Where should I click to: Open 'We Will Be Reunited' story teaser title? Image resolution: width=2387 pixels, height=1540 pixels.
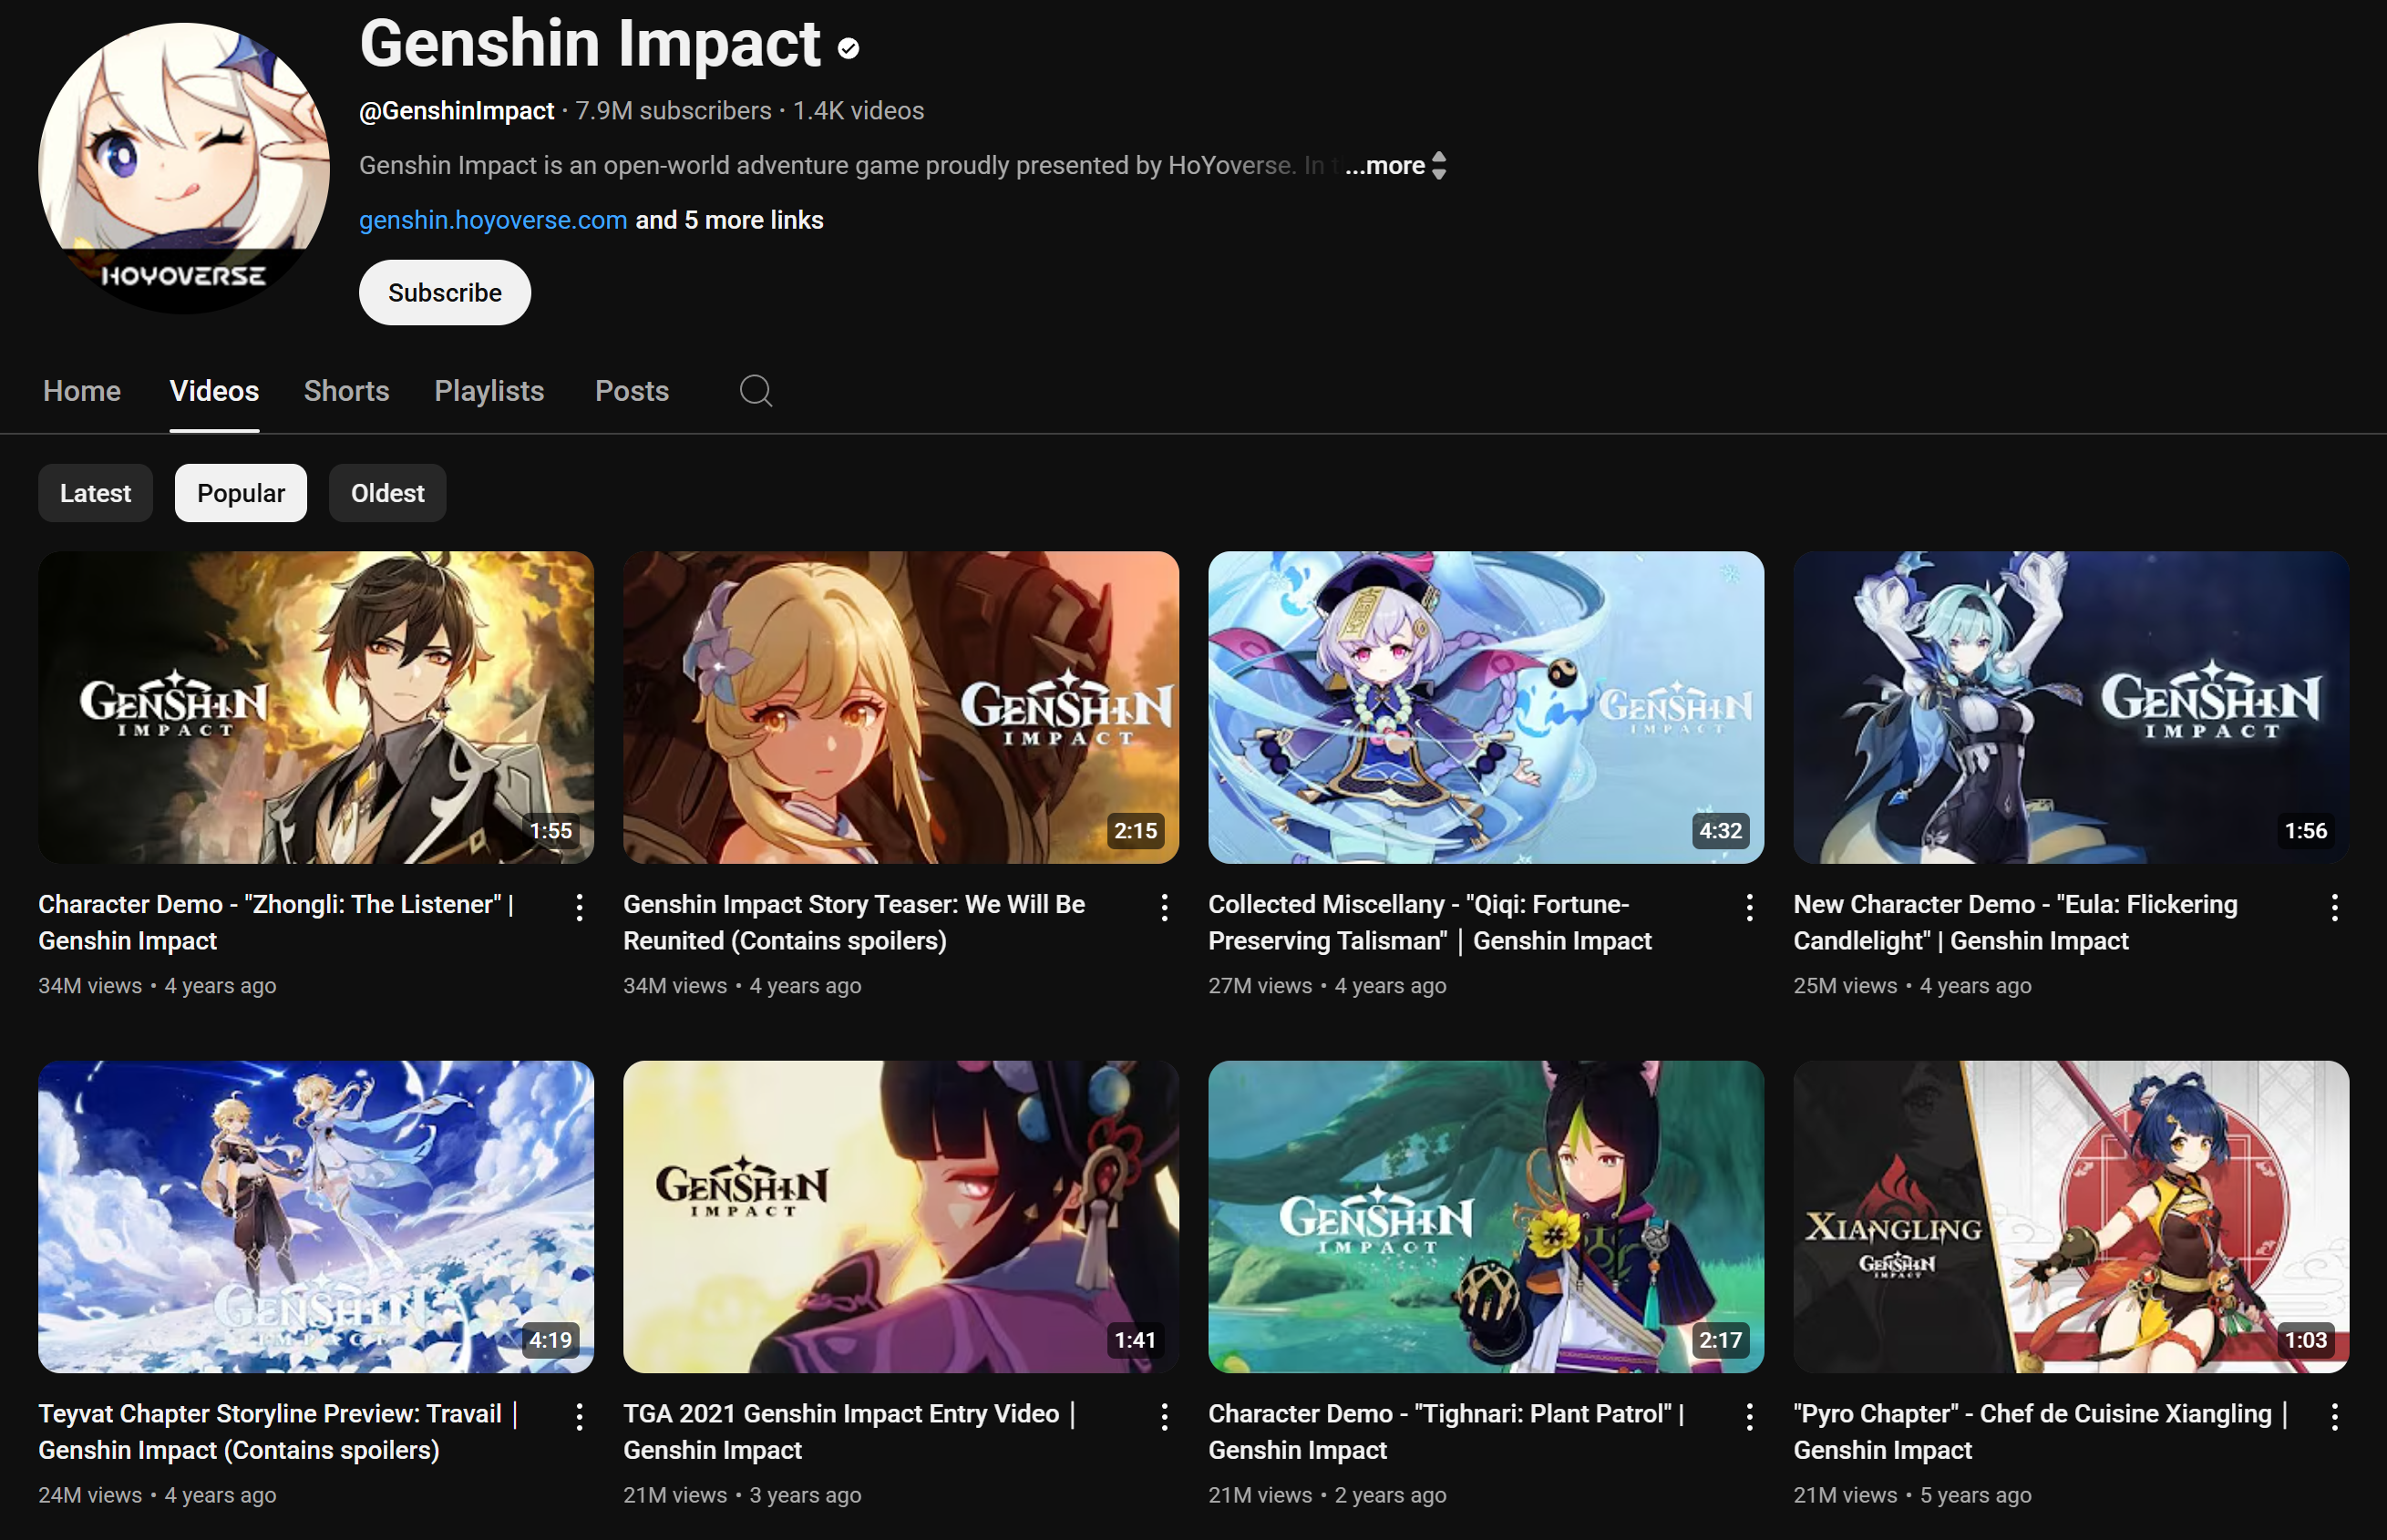click(x=854, y=922)
